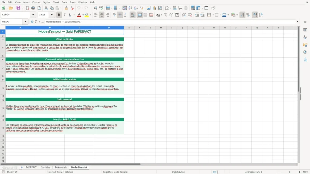Open the font name Calibri dropdown
The image size is (310, 174).
tap(33, 14)
